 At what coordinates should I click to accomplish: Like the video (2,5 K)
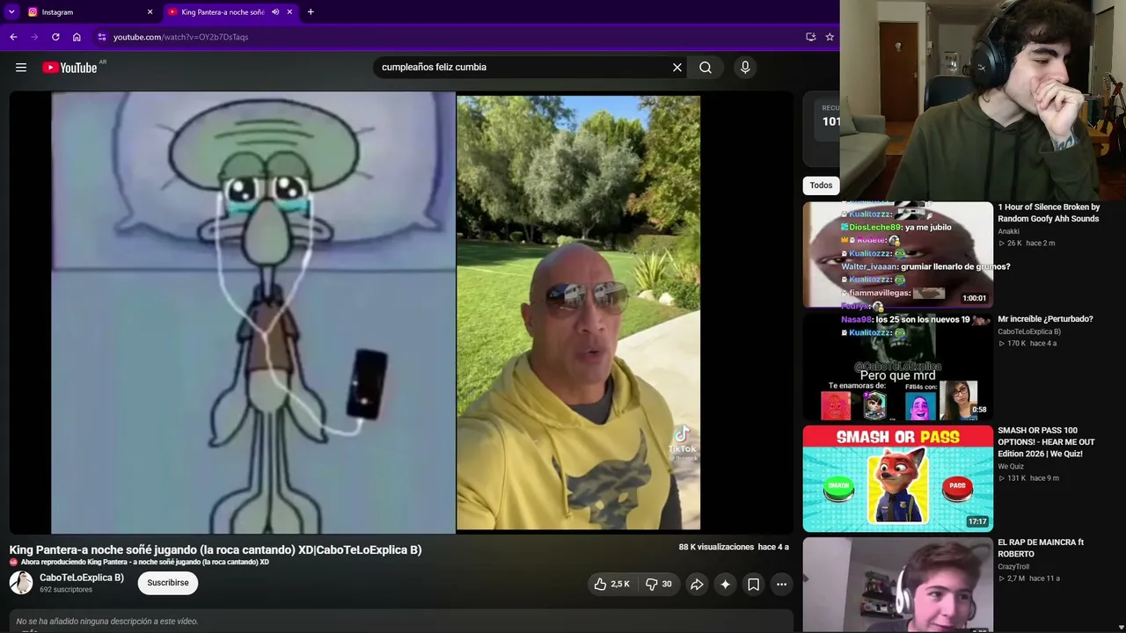612,584
